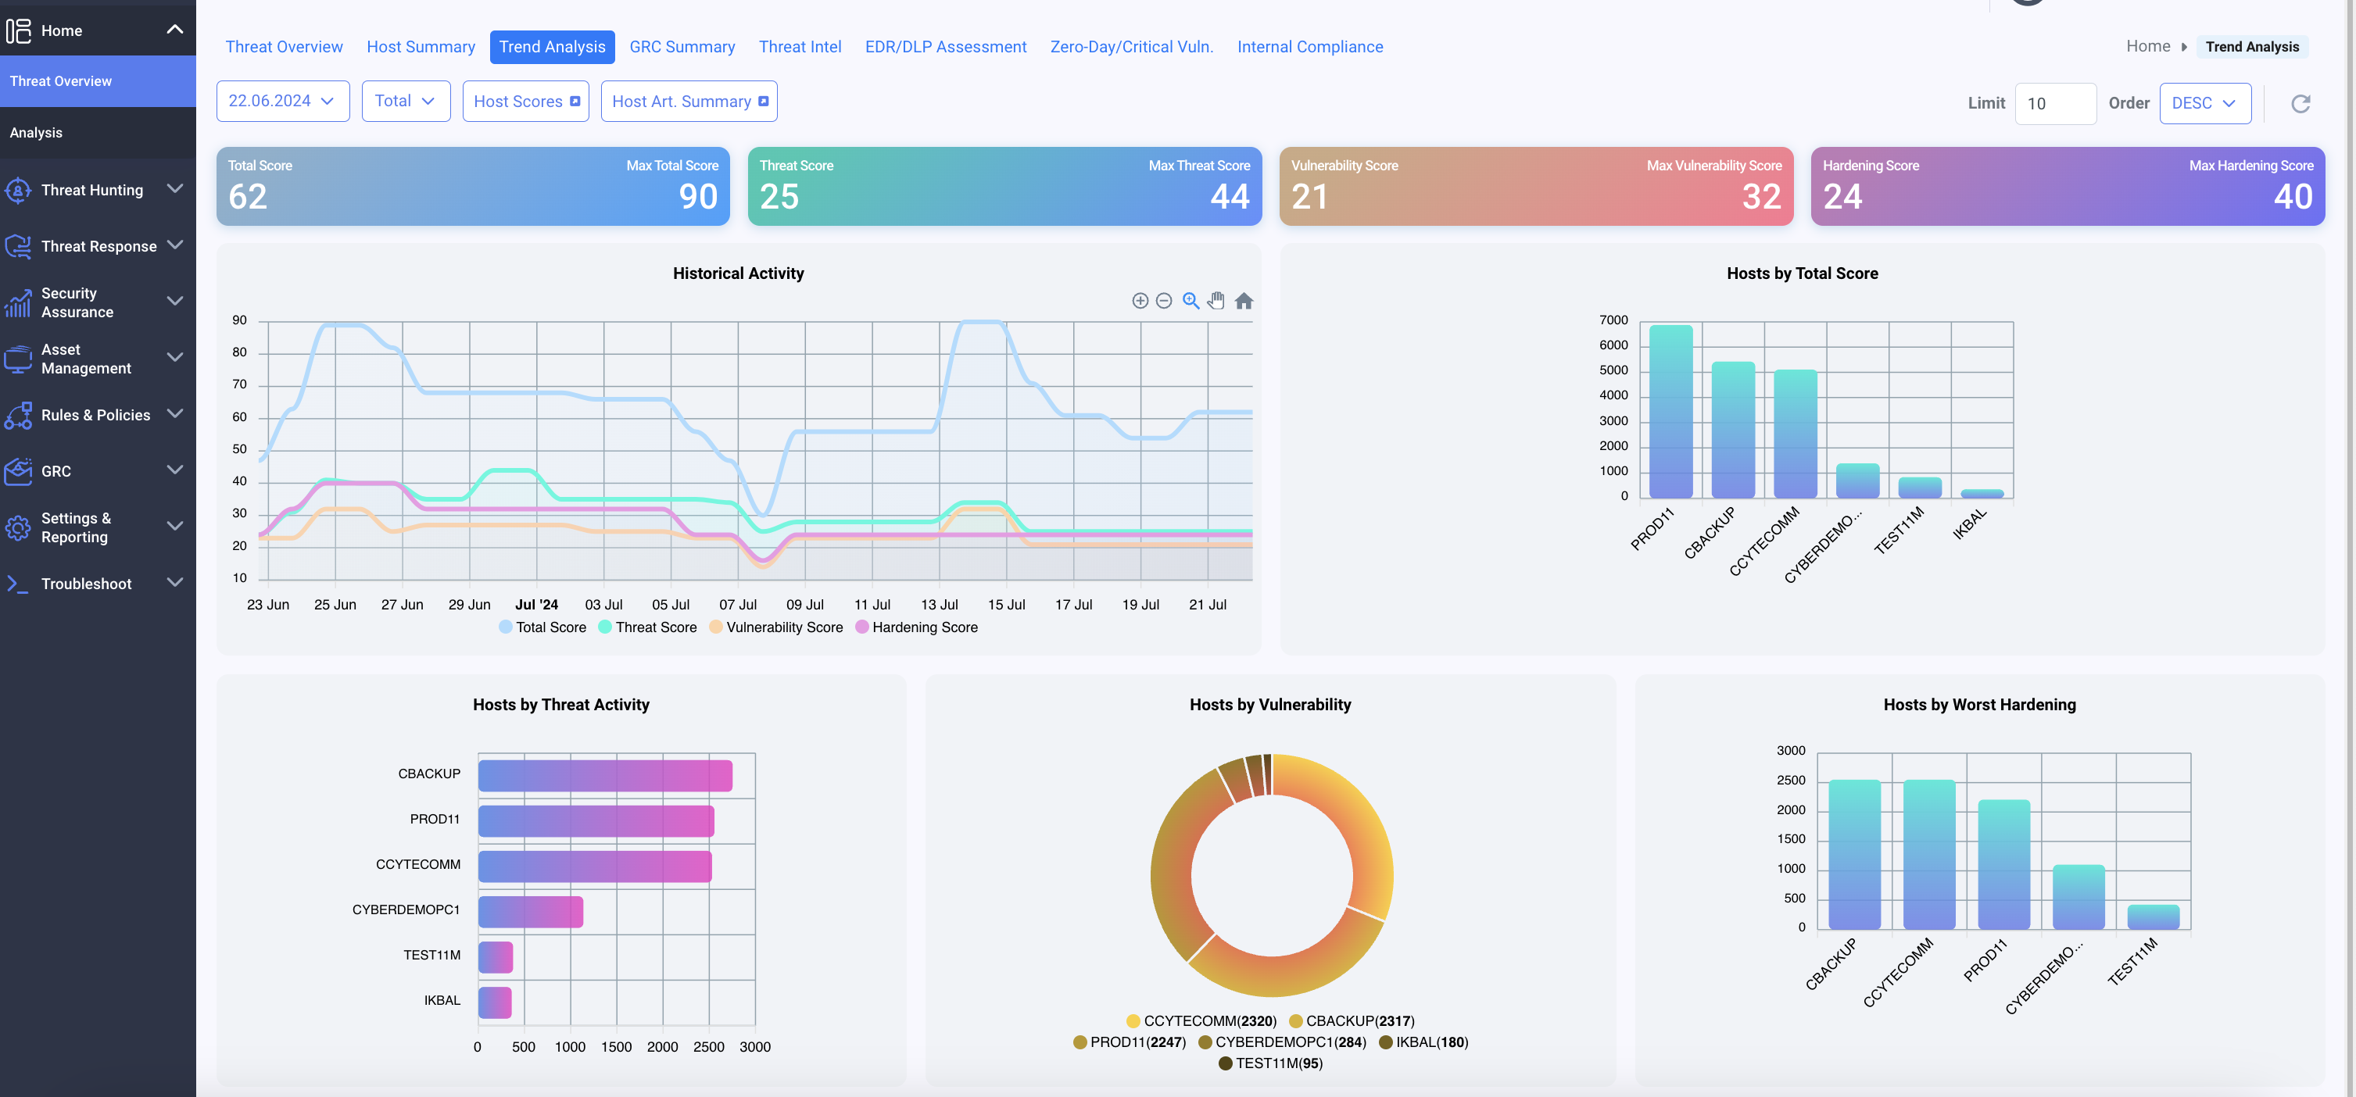
Task: Click the refresh icon beside Order
Action: (2301, 103)
